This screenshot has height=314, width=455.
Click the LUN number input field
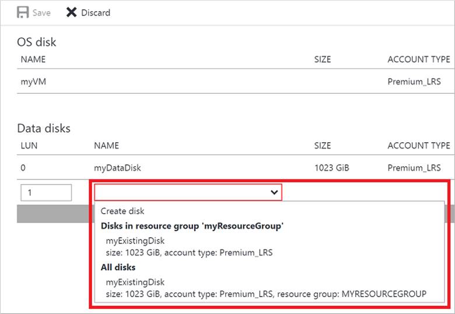(x=45, y=193)
